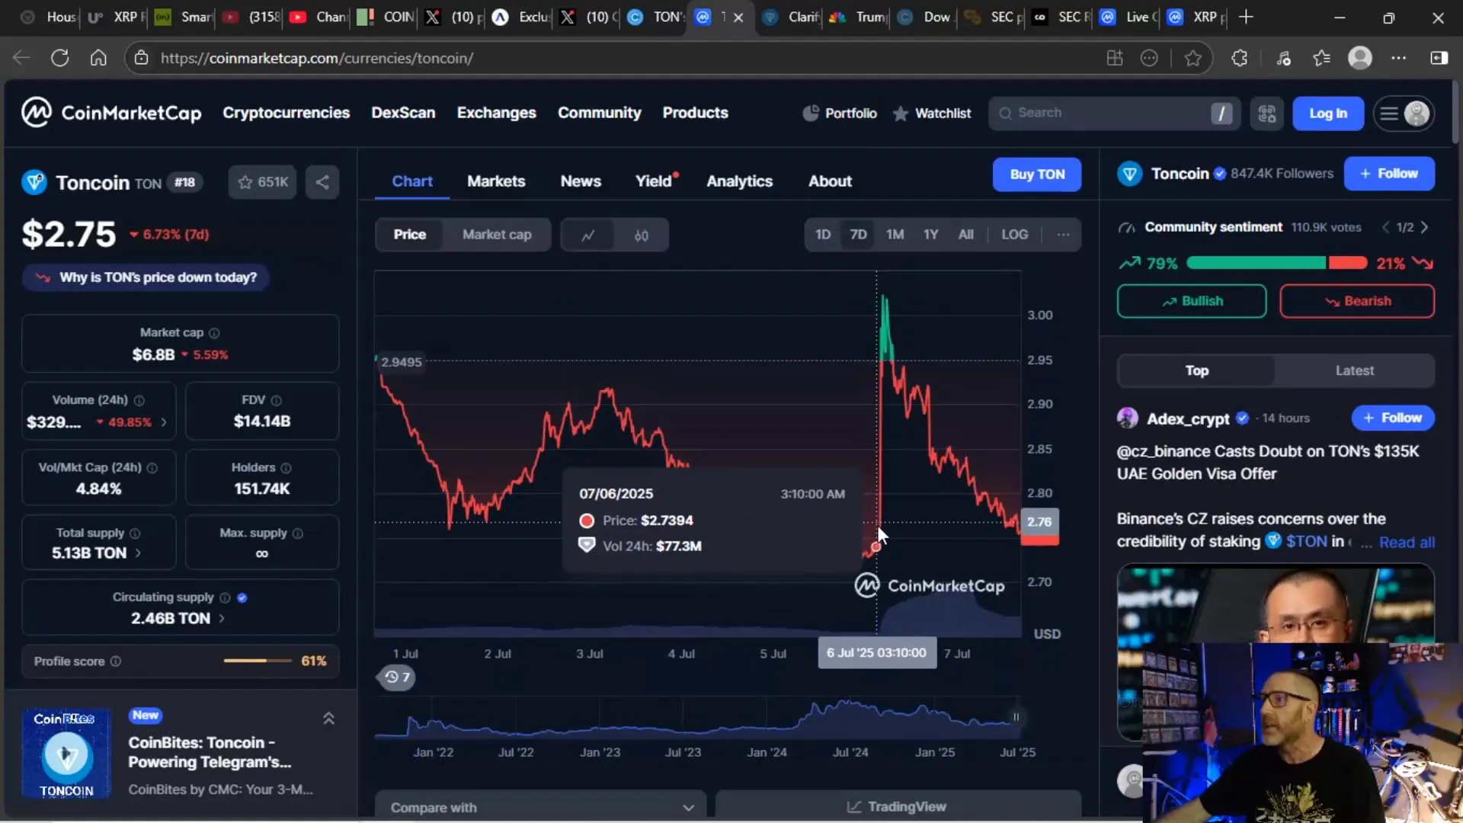Select the line chart type icon
Screen dimensions: 1463x823
click(x=587, y=235)
